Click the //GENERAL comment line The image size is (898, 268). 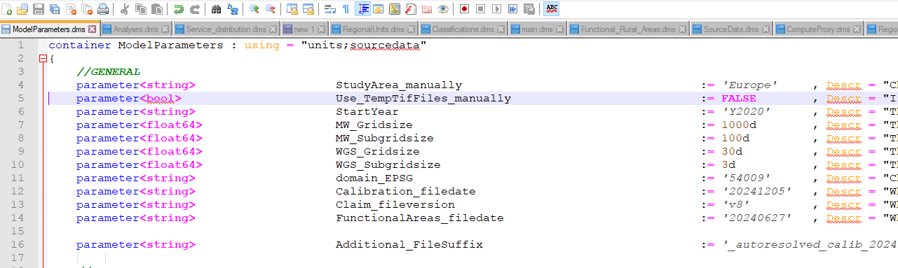(x=109, y=72)
